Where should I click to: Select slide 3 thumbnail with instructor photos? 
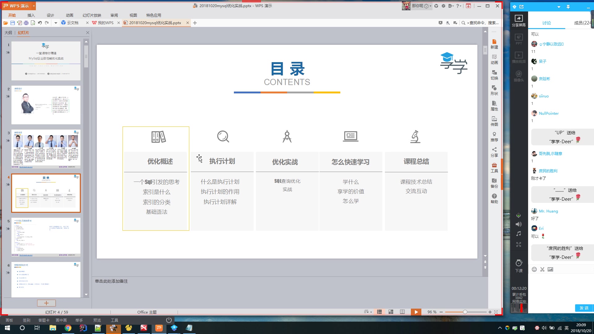pyautogui.click(x=46, y=149)
